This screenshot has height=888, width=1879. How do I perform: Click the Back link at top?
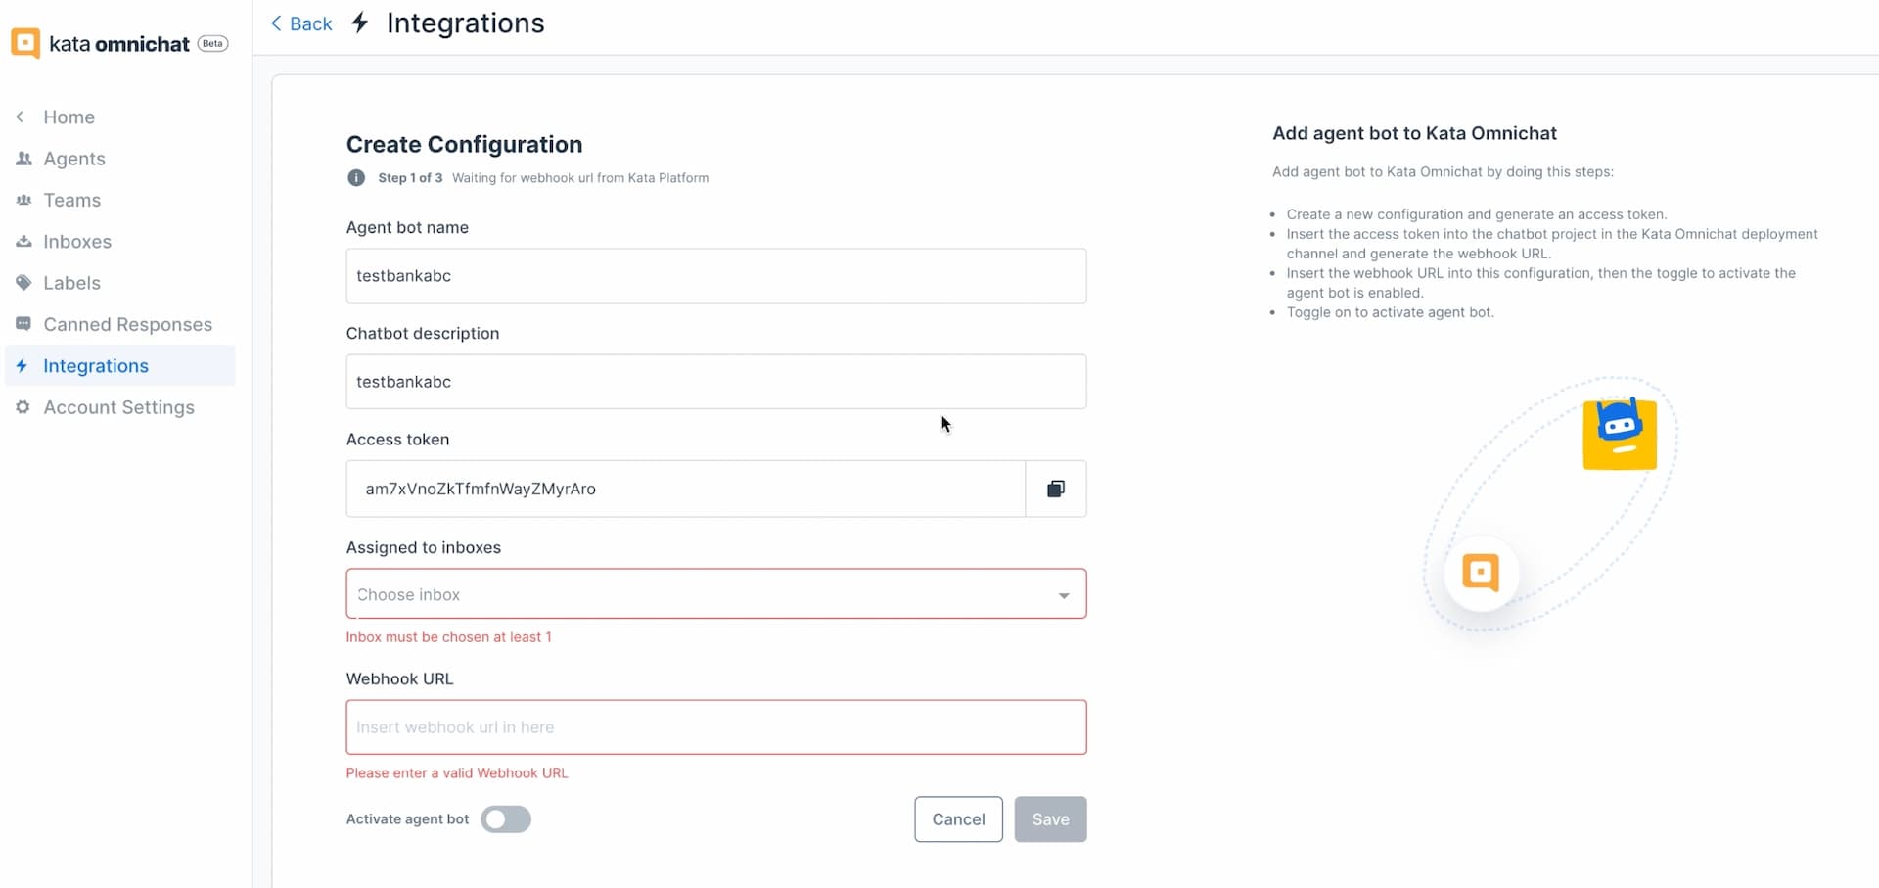(301, 23)
